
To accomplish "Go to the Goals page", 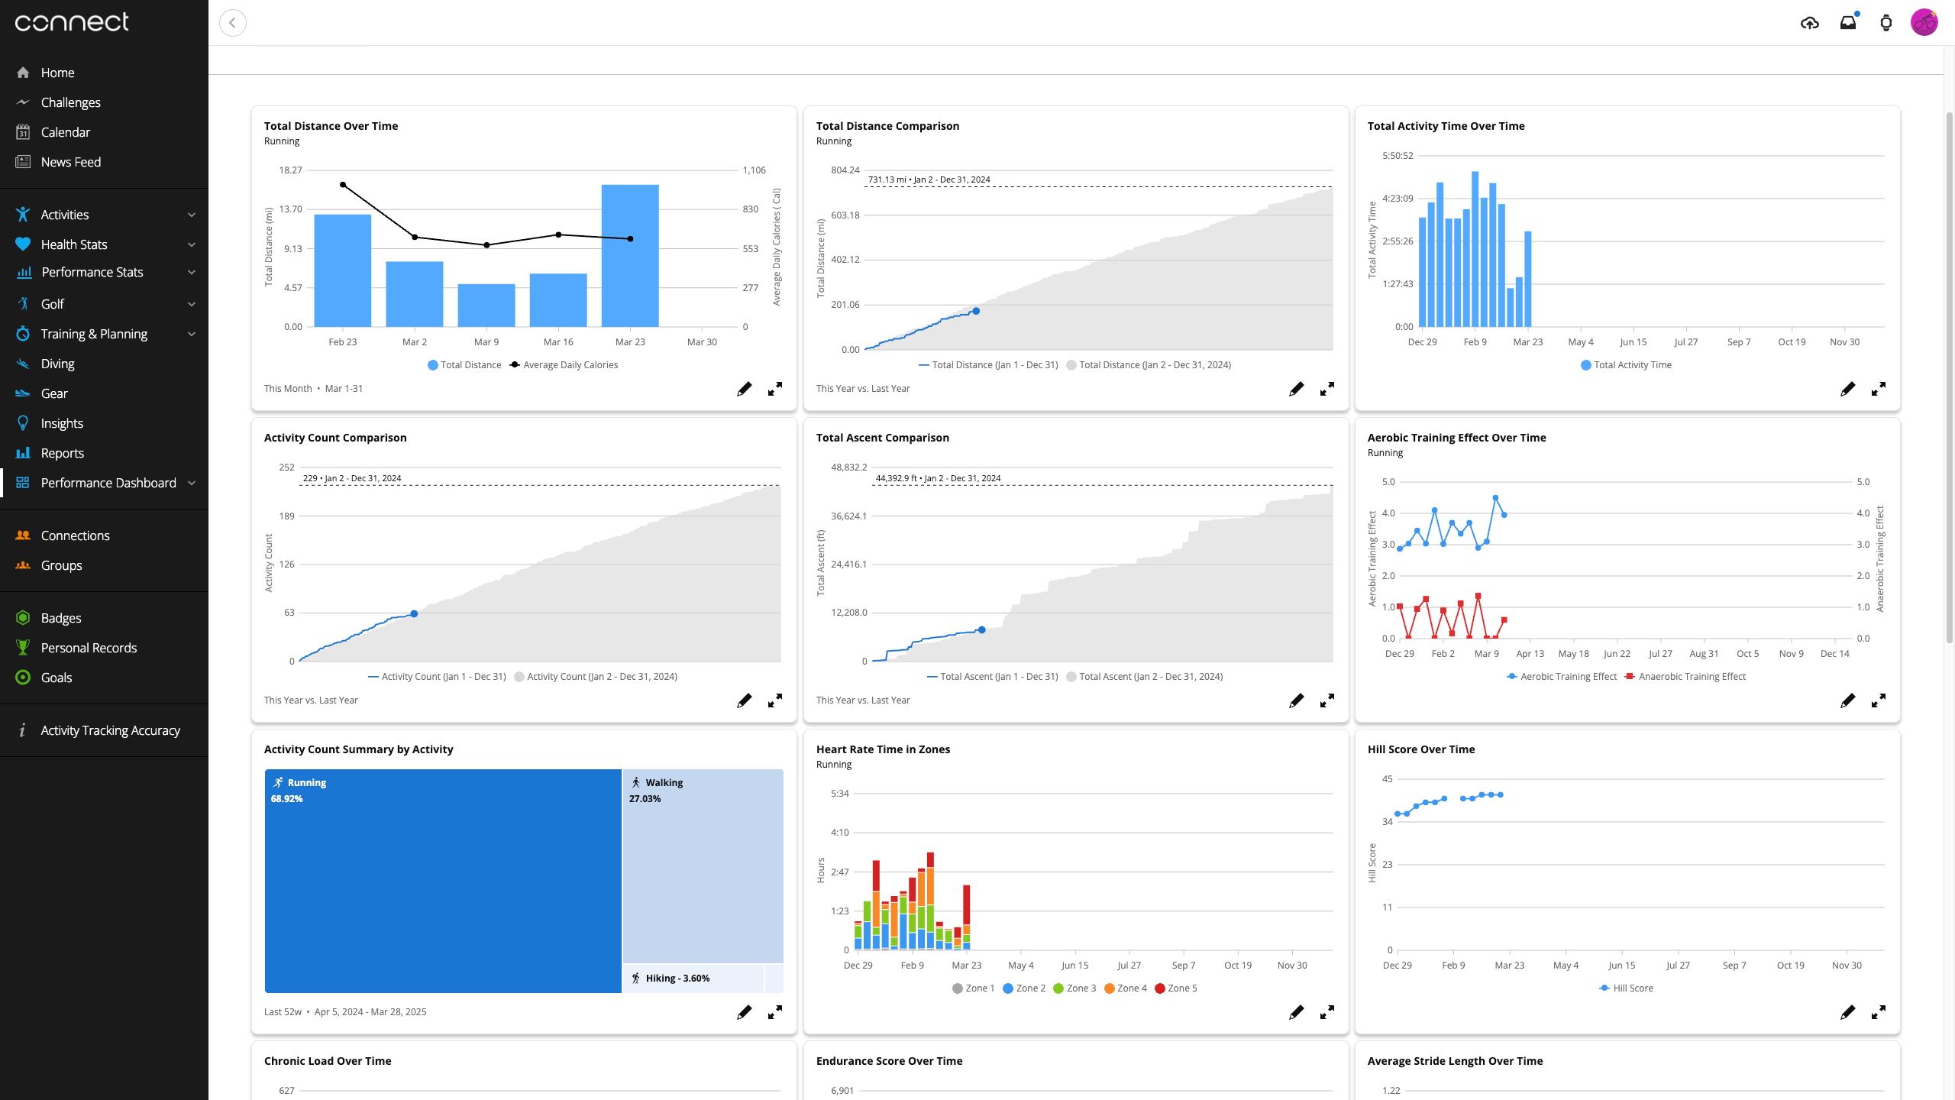I will pos(56,677).
